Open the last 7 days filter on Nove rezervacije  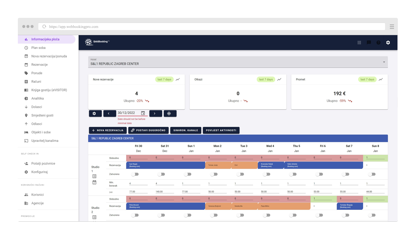pos(164,79)
